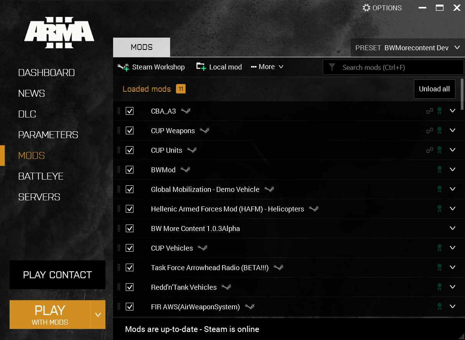The width and height of the screenshot is (465, 340).
Task: Open the DLC section
Action: [27, 114]
